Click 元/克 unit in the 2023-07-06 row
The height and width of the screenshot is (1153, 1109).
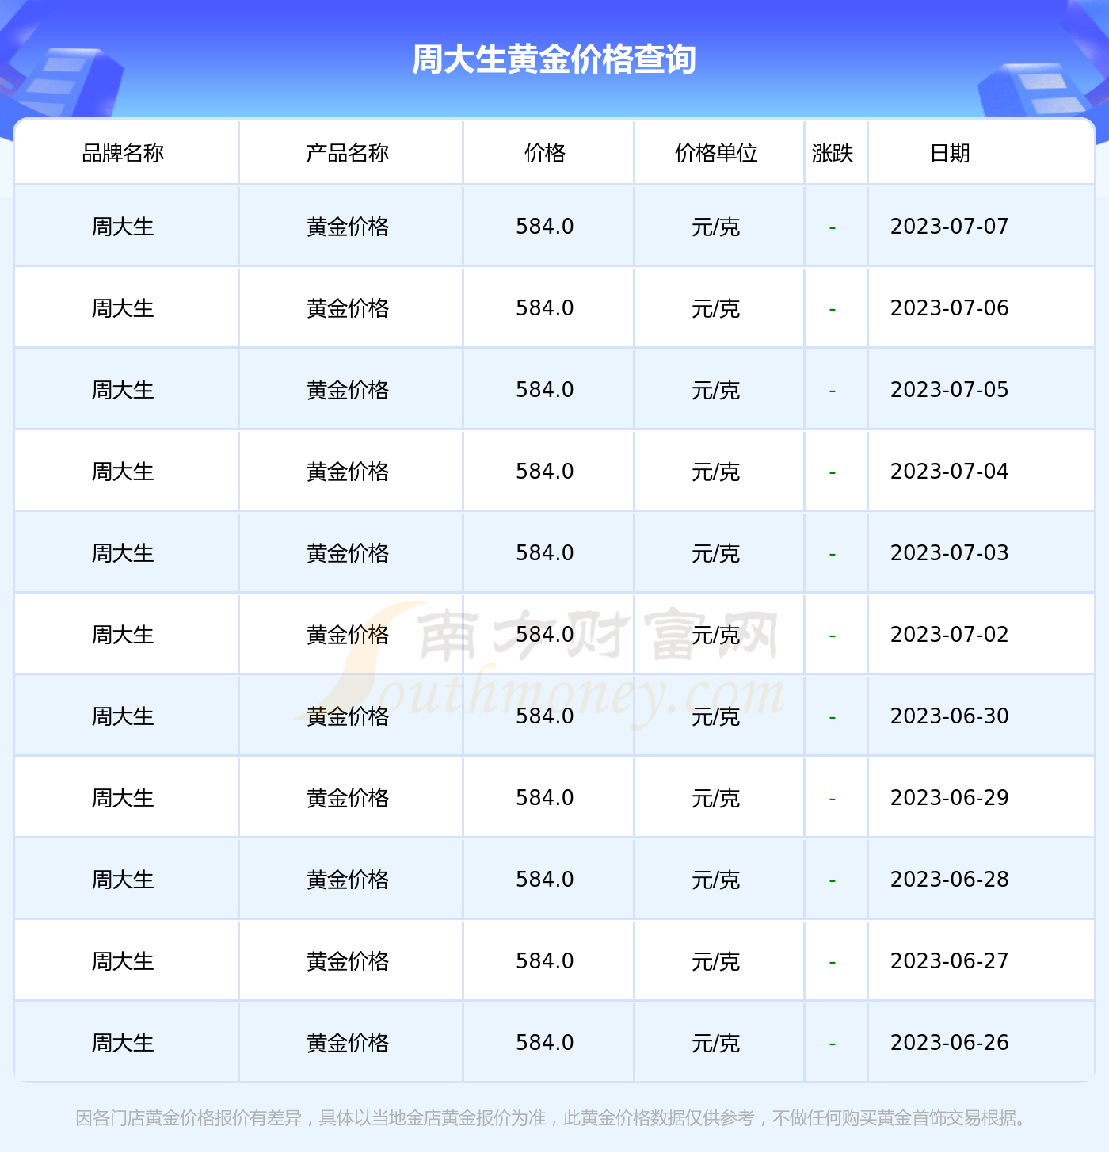coord(716,309)
